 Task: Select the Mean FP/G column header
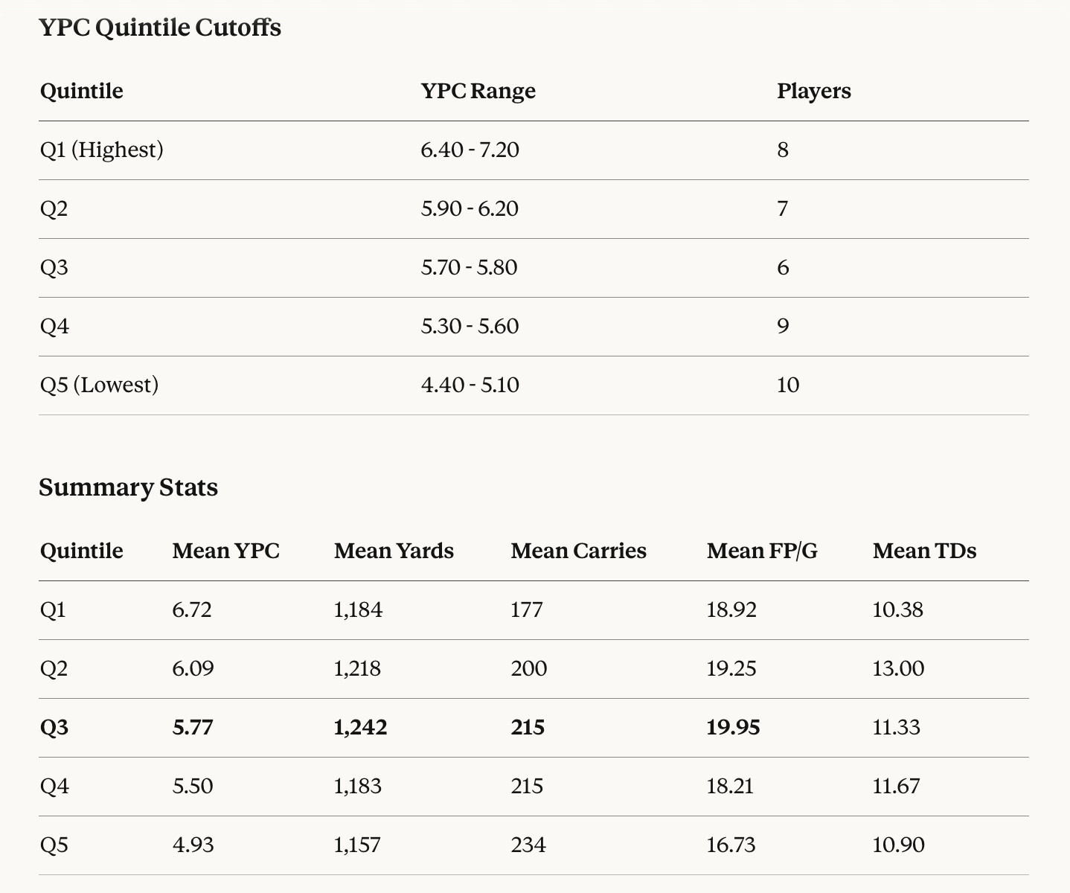tap(762, 551)
